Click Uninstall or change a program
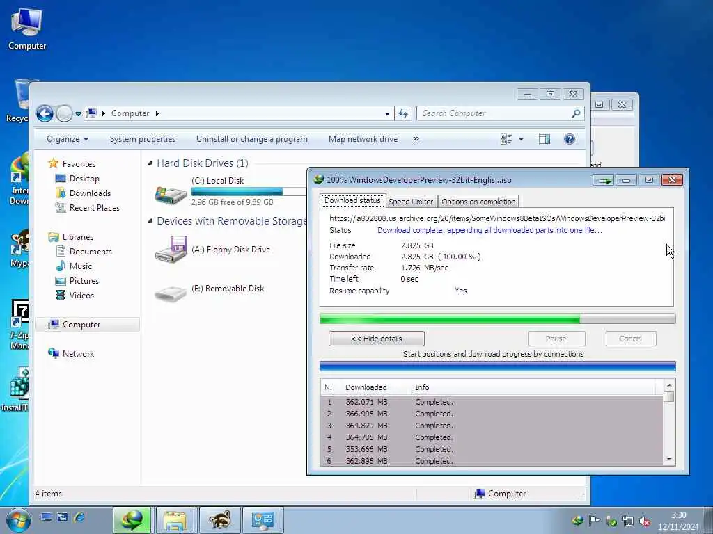713x534 pixels. (x=252, y=139)
